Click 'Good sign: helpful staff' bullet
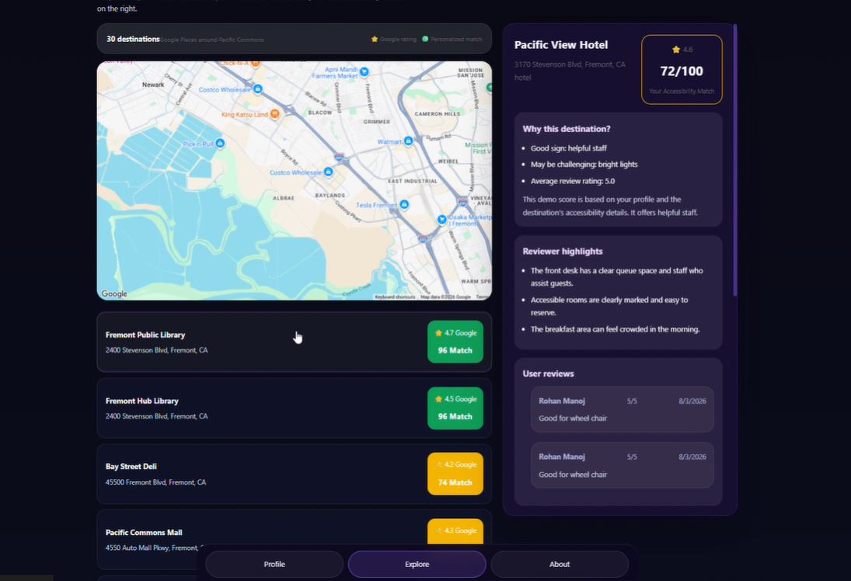Image resolution: width=851 pixels, height=581 pixels. 568,148
